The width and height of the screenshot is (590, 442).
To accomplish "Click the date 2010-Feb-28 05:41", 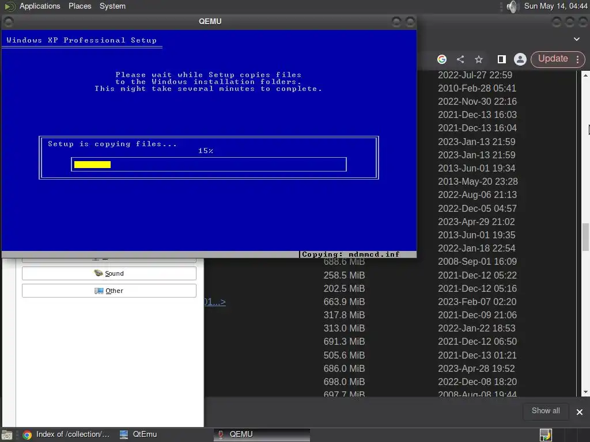I will (x=476, y=88).
